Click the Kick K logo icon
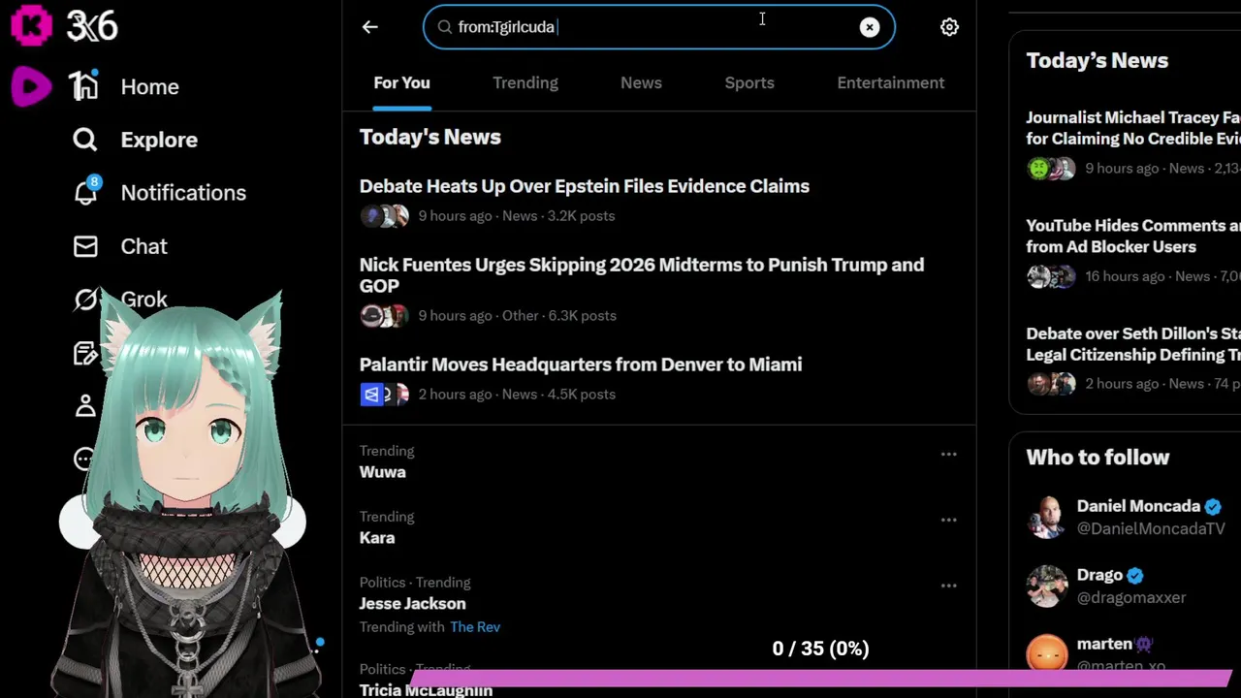 pos(31,26)
